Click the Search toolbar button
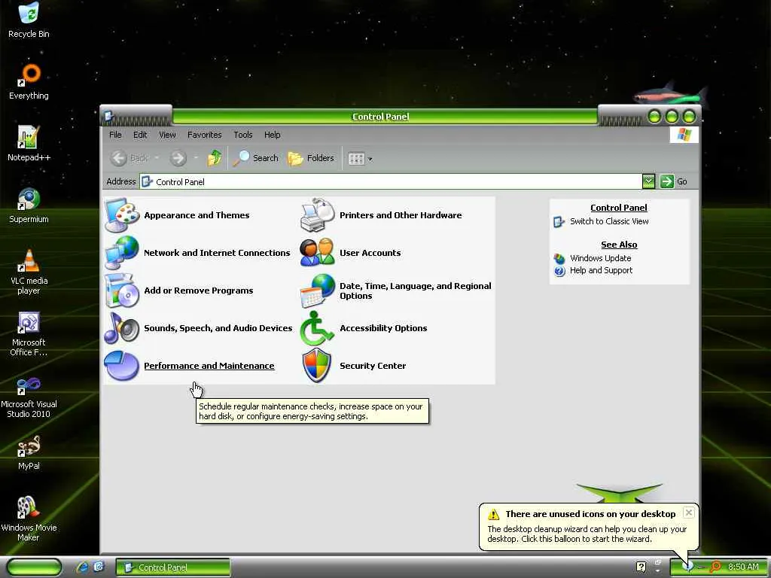Screen dimensions: 771x578 tap(256, 158)
